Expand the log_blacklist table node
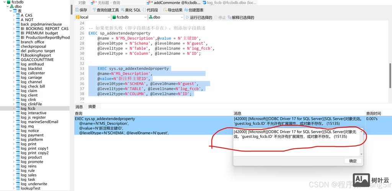 click(13, 69)
